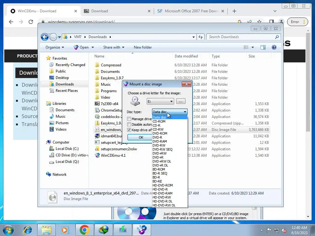Switch to Chrome via taskbar icon
315x236 pixels.
[84, 230]
